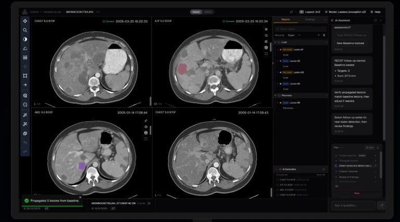
Task: Click the Cohorts breadcrumb link
Action: pyautogui.click(x=34, y=12)
